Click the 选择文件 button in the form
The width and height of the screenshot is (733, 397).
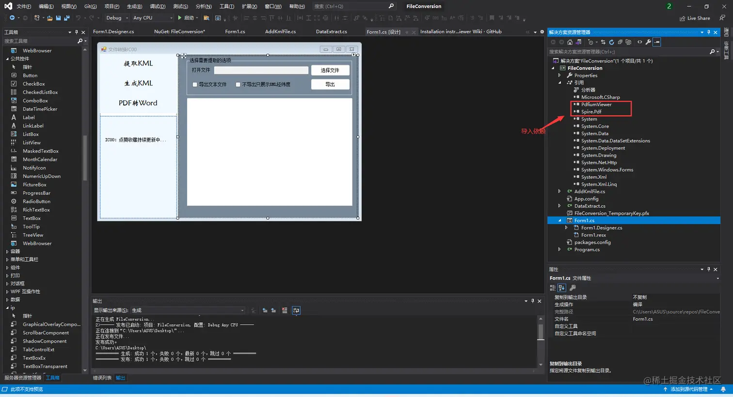click(x=330, y=70)
